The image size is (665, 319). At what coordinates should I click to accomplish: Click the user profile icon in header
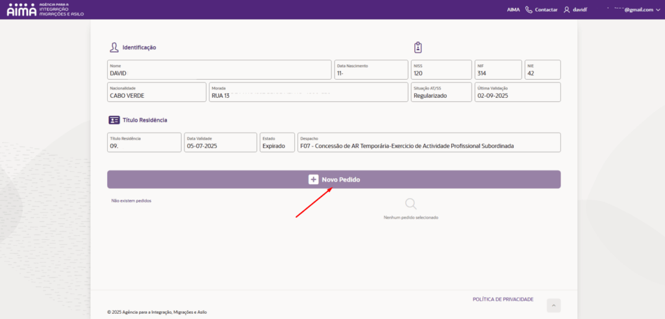point(566,10)
